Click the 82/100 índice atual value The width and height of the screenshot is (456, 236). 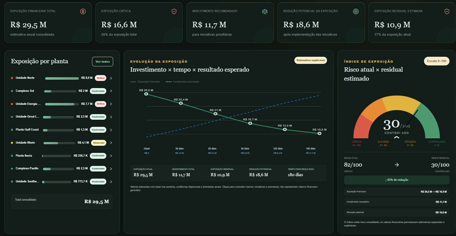353,165
